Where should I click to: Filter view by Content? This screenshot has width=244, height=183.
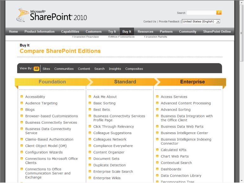tap(84, 69)
